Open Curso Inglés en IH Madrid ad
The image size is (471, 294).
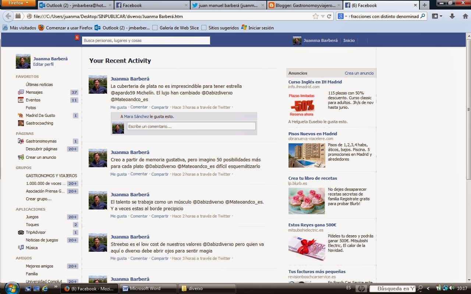point(315,82)
